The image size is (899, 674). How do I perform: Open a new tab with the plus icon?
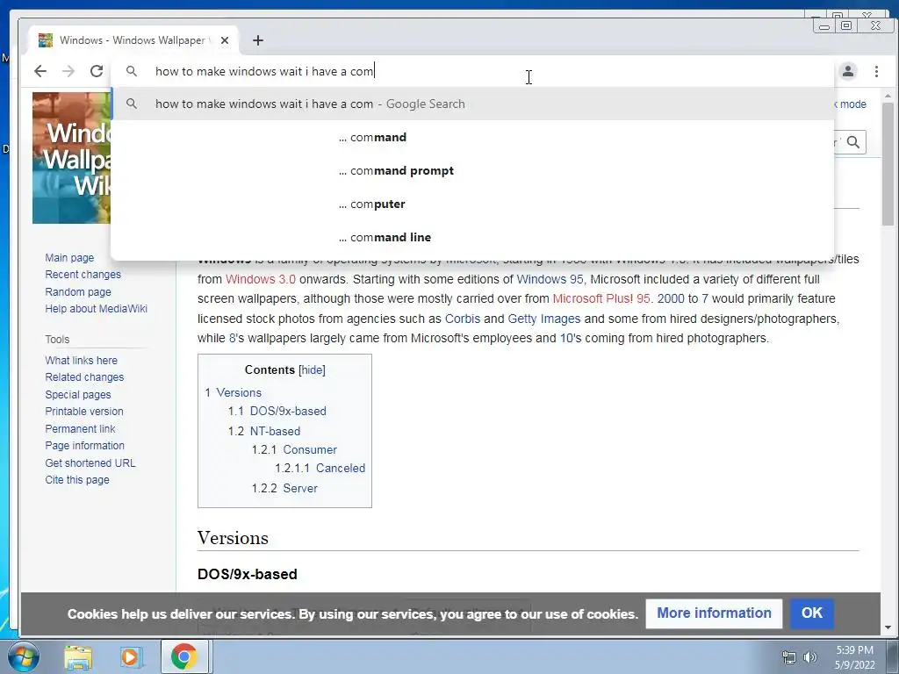pos(258,40)
